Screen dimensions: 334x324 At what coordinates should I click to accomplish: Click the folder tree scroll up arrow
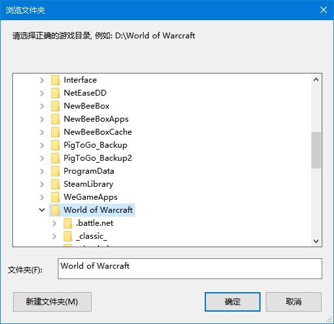316,79
